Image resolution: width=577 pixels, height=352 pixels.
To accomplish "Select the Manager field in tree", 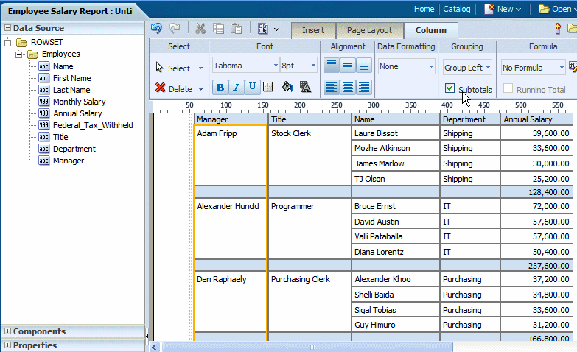I will coord(69,161).
